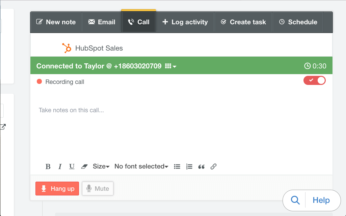
Task: Toggle bold formatting
Action: tap(48, 166)
